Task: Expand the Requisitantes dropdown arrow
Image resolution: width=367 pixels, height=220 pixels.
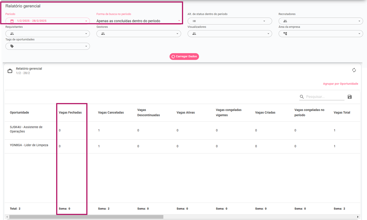Action: [x=86, y=34]
